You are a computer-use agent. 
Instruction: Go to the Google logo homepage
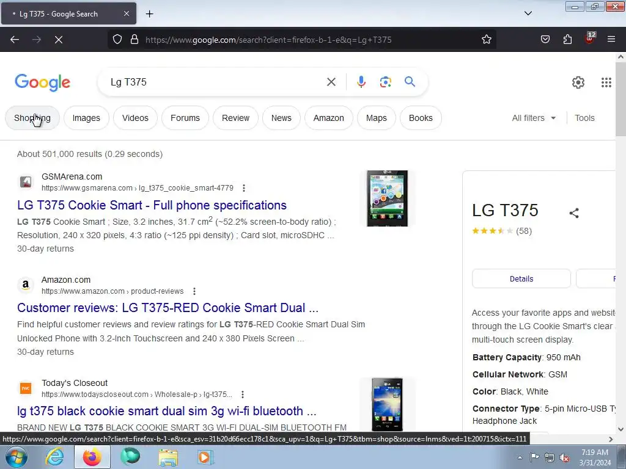click(x=43, y=82)
